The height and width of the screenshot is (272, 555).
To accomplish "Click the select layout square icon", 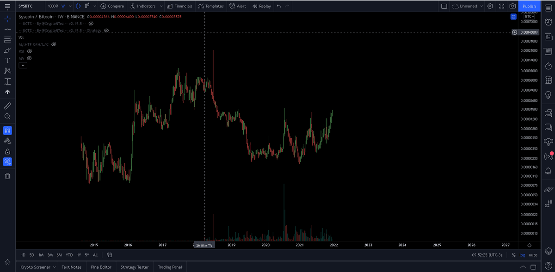I will [444, 6].
